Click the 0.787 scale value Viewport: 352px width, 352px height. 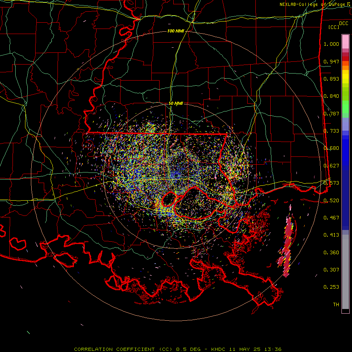(x=331, y=113)
